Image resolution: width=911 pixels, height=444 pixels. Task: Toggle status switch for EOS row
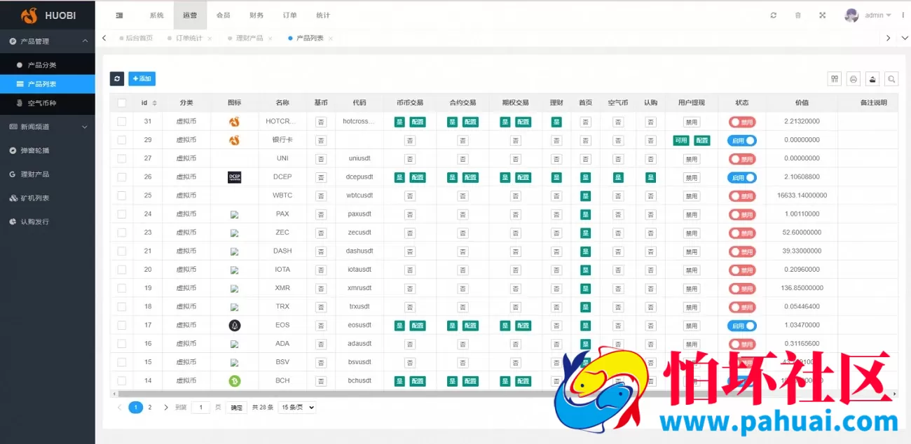click(x=742, y=326)
